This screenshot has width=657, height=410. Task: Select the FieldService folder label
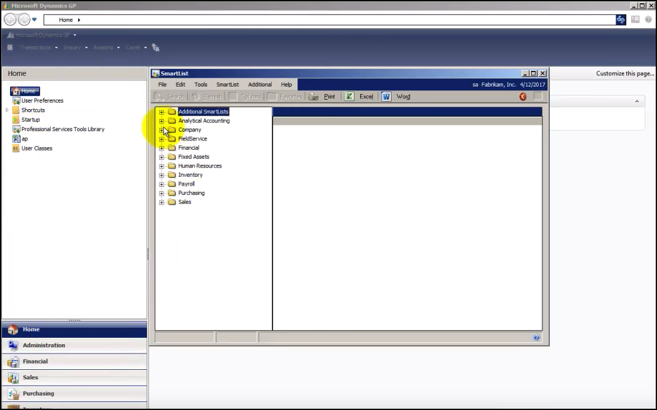[192, 139]
